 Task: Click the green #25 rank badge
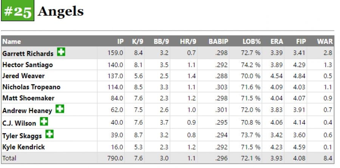coord(18,11)
